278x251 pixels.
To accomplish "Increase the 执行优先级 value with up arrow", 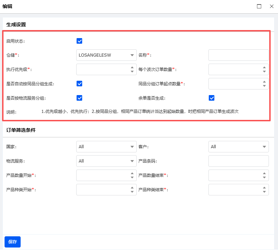I will point(132,67).
